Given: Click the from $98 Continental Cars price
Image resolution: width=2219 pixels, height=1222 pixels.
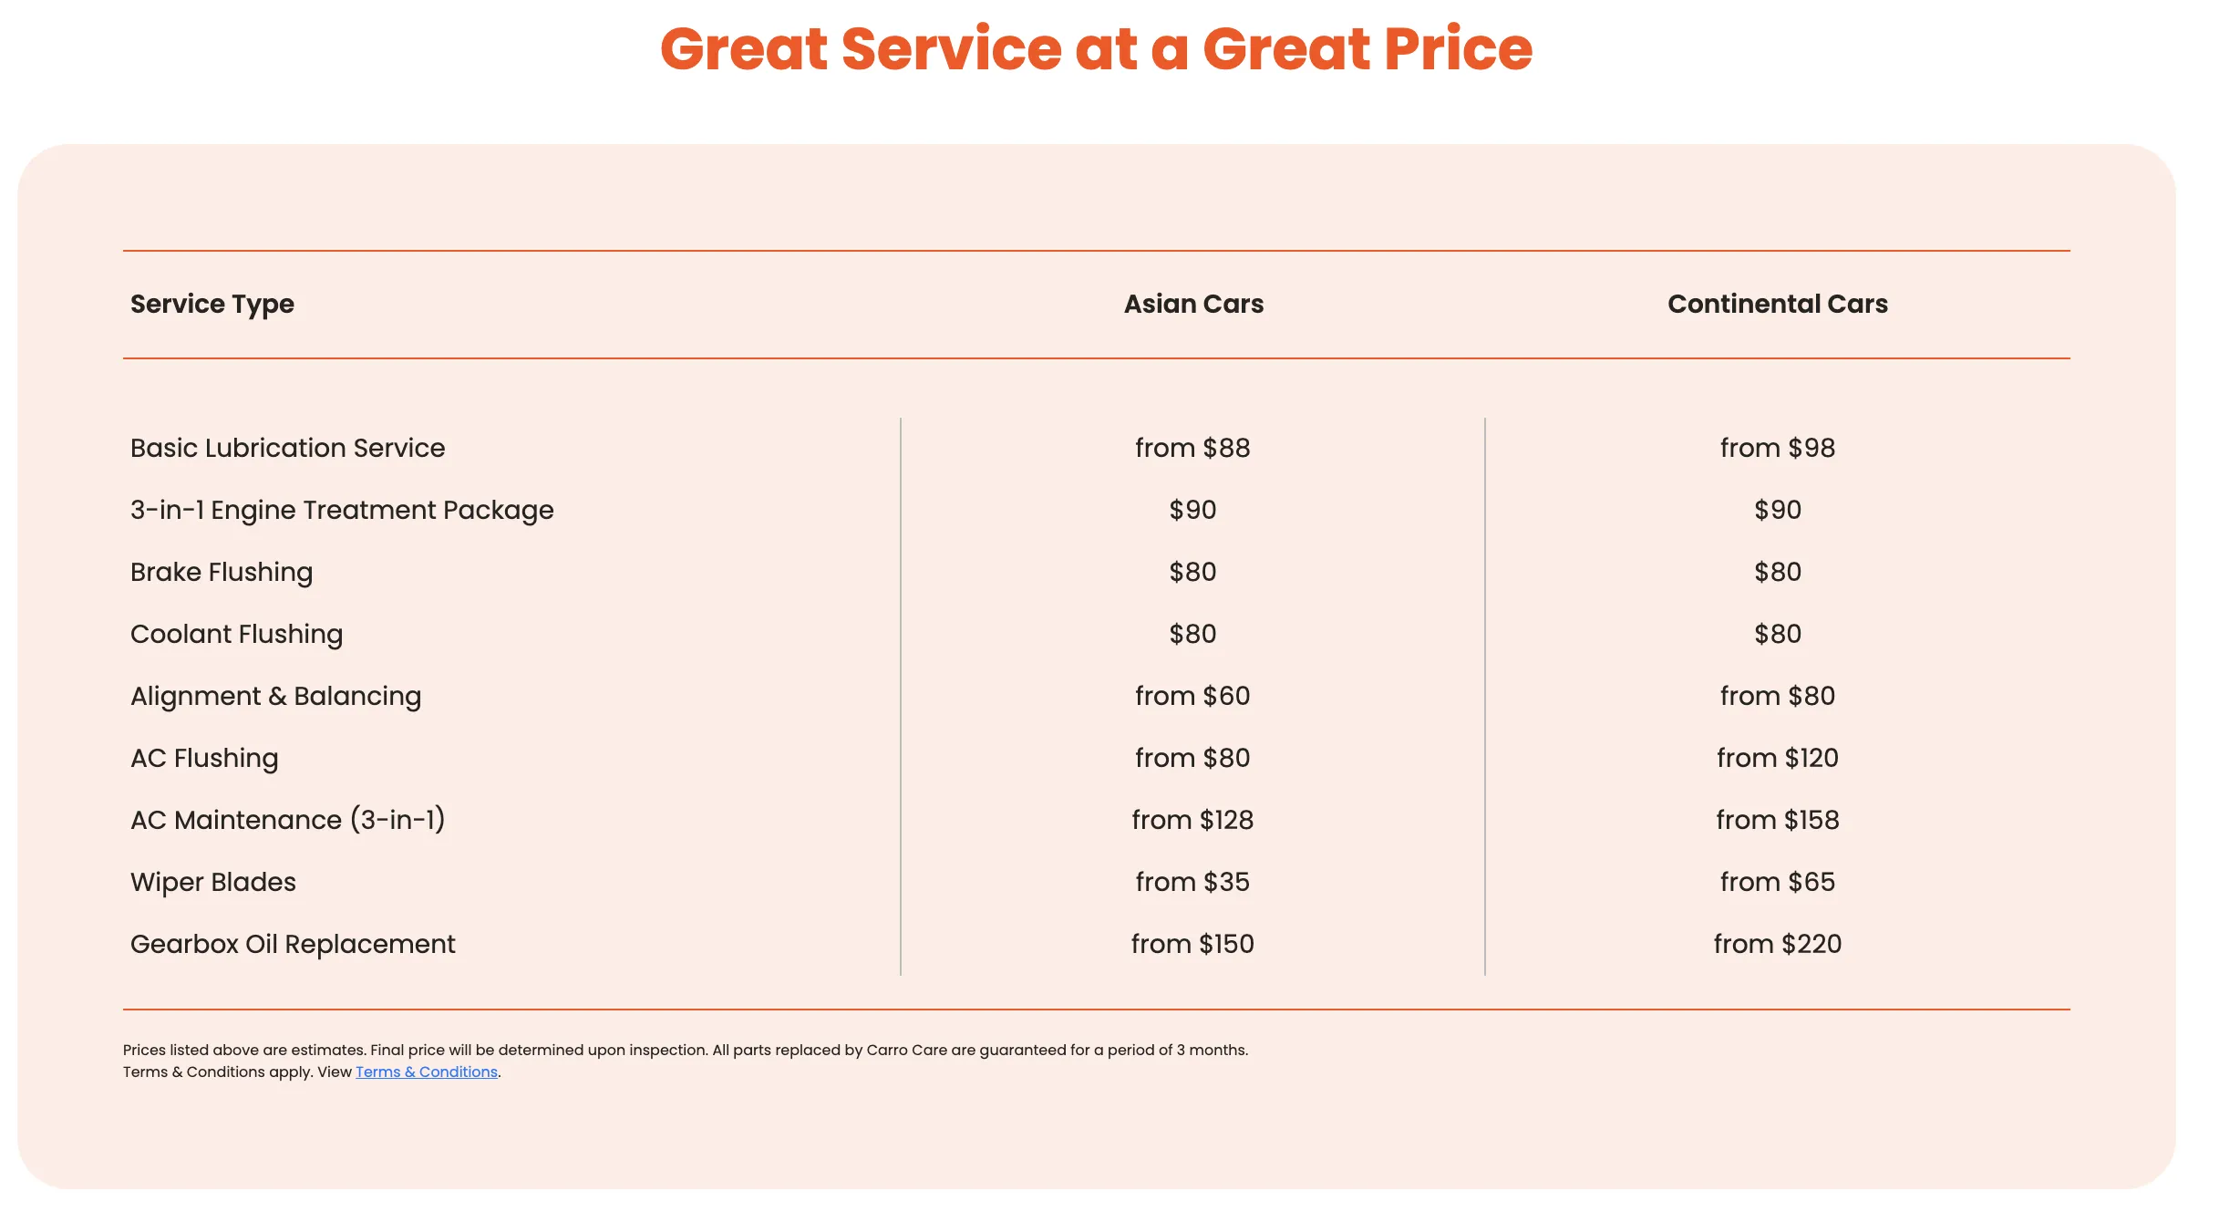Looking at the screenshot, I should (1777, 448).
